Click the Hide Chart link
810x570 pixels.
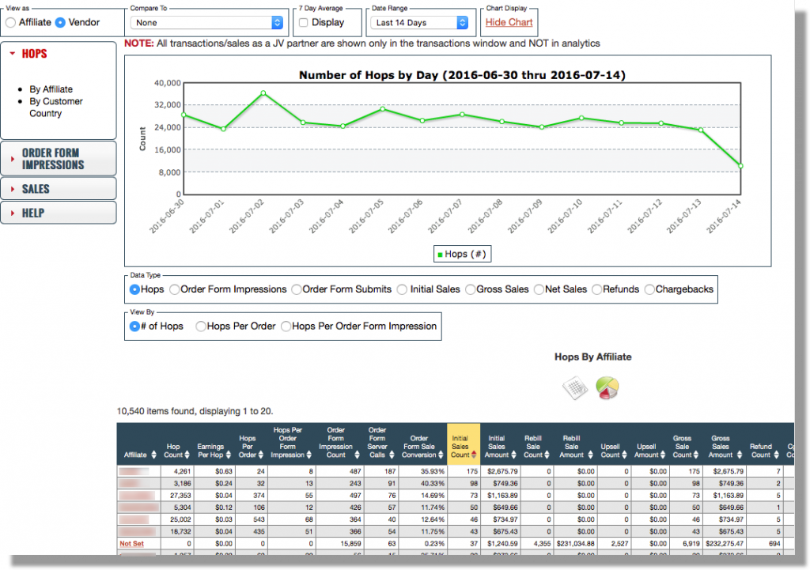pyautogui.click(x=509, y=22)
